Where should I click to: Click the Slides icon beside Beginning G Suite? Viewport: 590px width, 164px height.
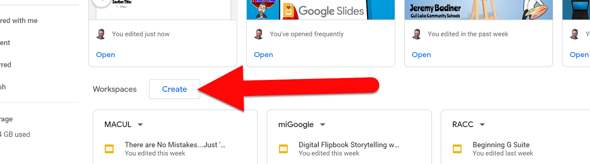tap(457, 149)
